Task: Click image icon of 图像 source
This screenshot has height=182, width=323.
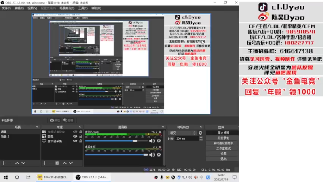Action: click(44, 136)
